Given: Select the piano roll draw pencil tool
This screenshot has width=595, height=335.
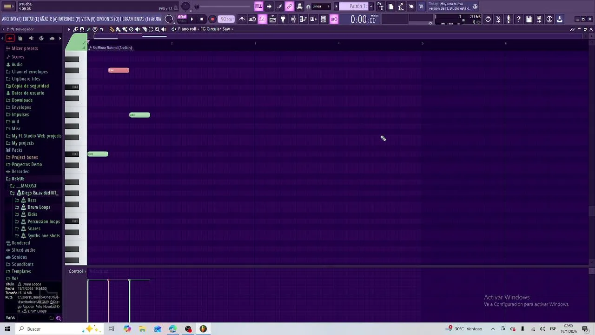Looking at the screenshot, I should (x=112, y=29).
